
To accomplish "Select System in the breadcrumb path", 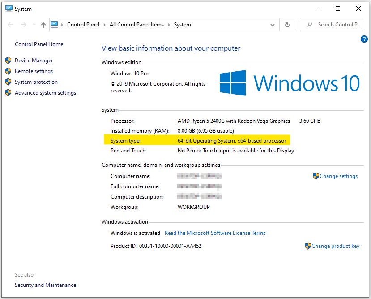I will [x=183, y=25].
